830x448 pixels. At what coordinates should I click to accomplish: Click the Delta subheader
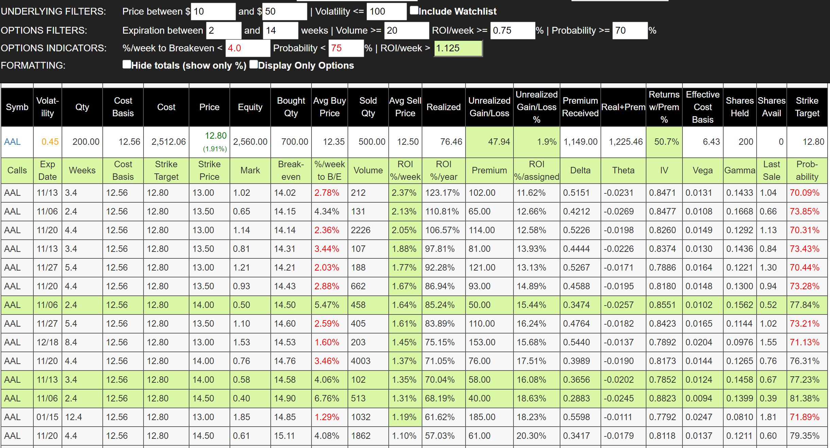pyautogui.click(x=580, y=170)
